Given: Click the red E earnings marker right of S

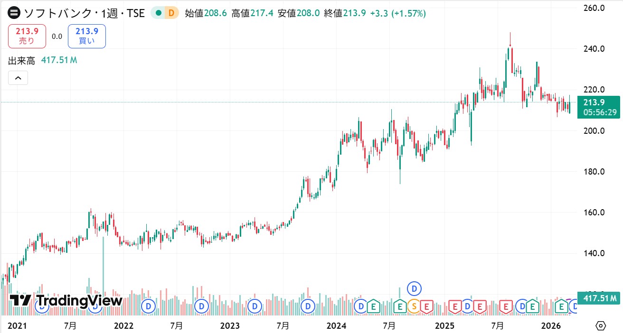Looking at the screenshot, I should point(427,307).
